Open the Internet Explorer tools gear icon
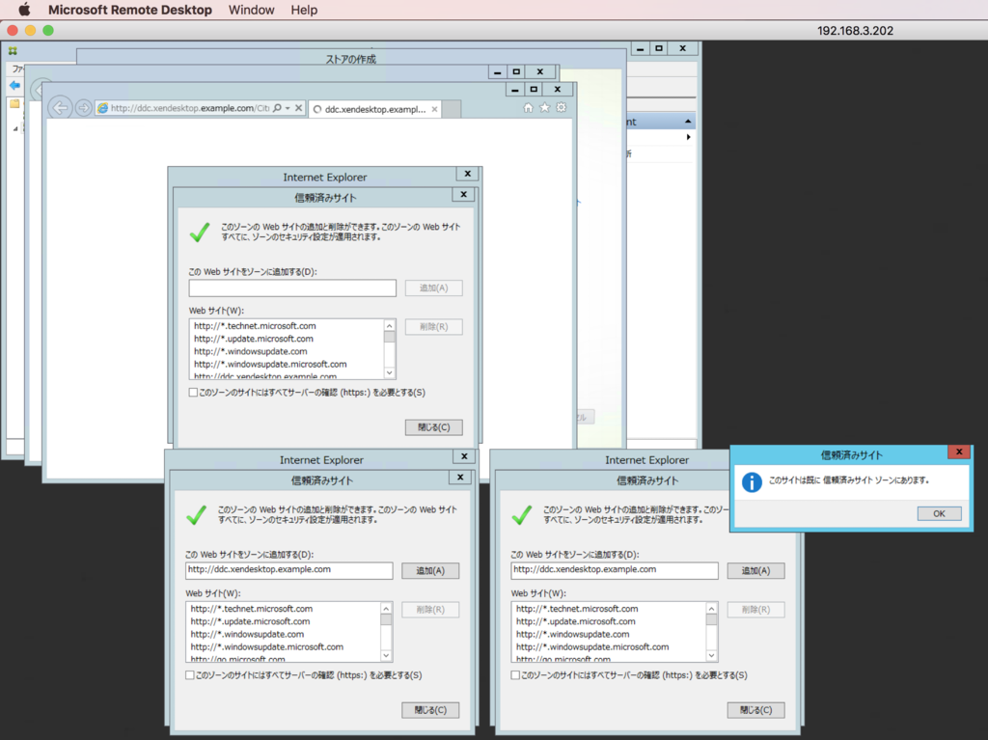This screenshot has width=988, height=740. (561, 108)
